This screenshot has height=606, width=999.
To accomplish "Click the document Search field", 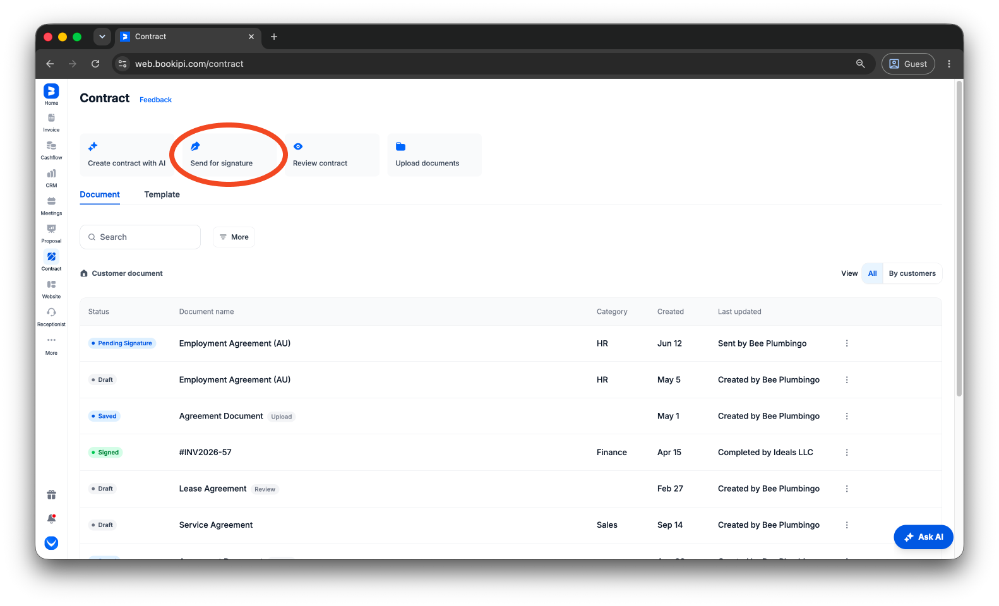I will tap(140, 237).
